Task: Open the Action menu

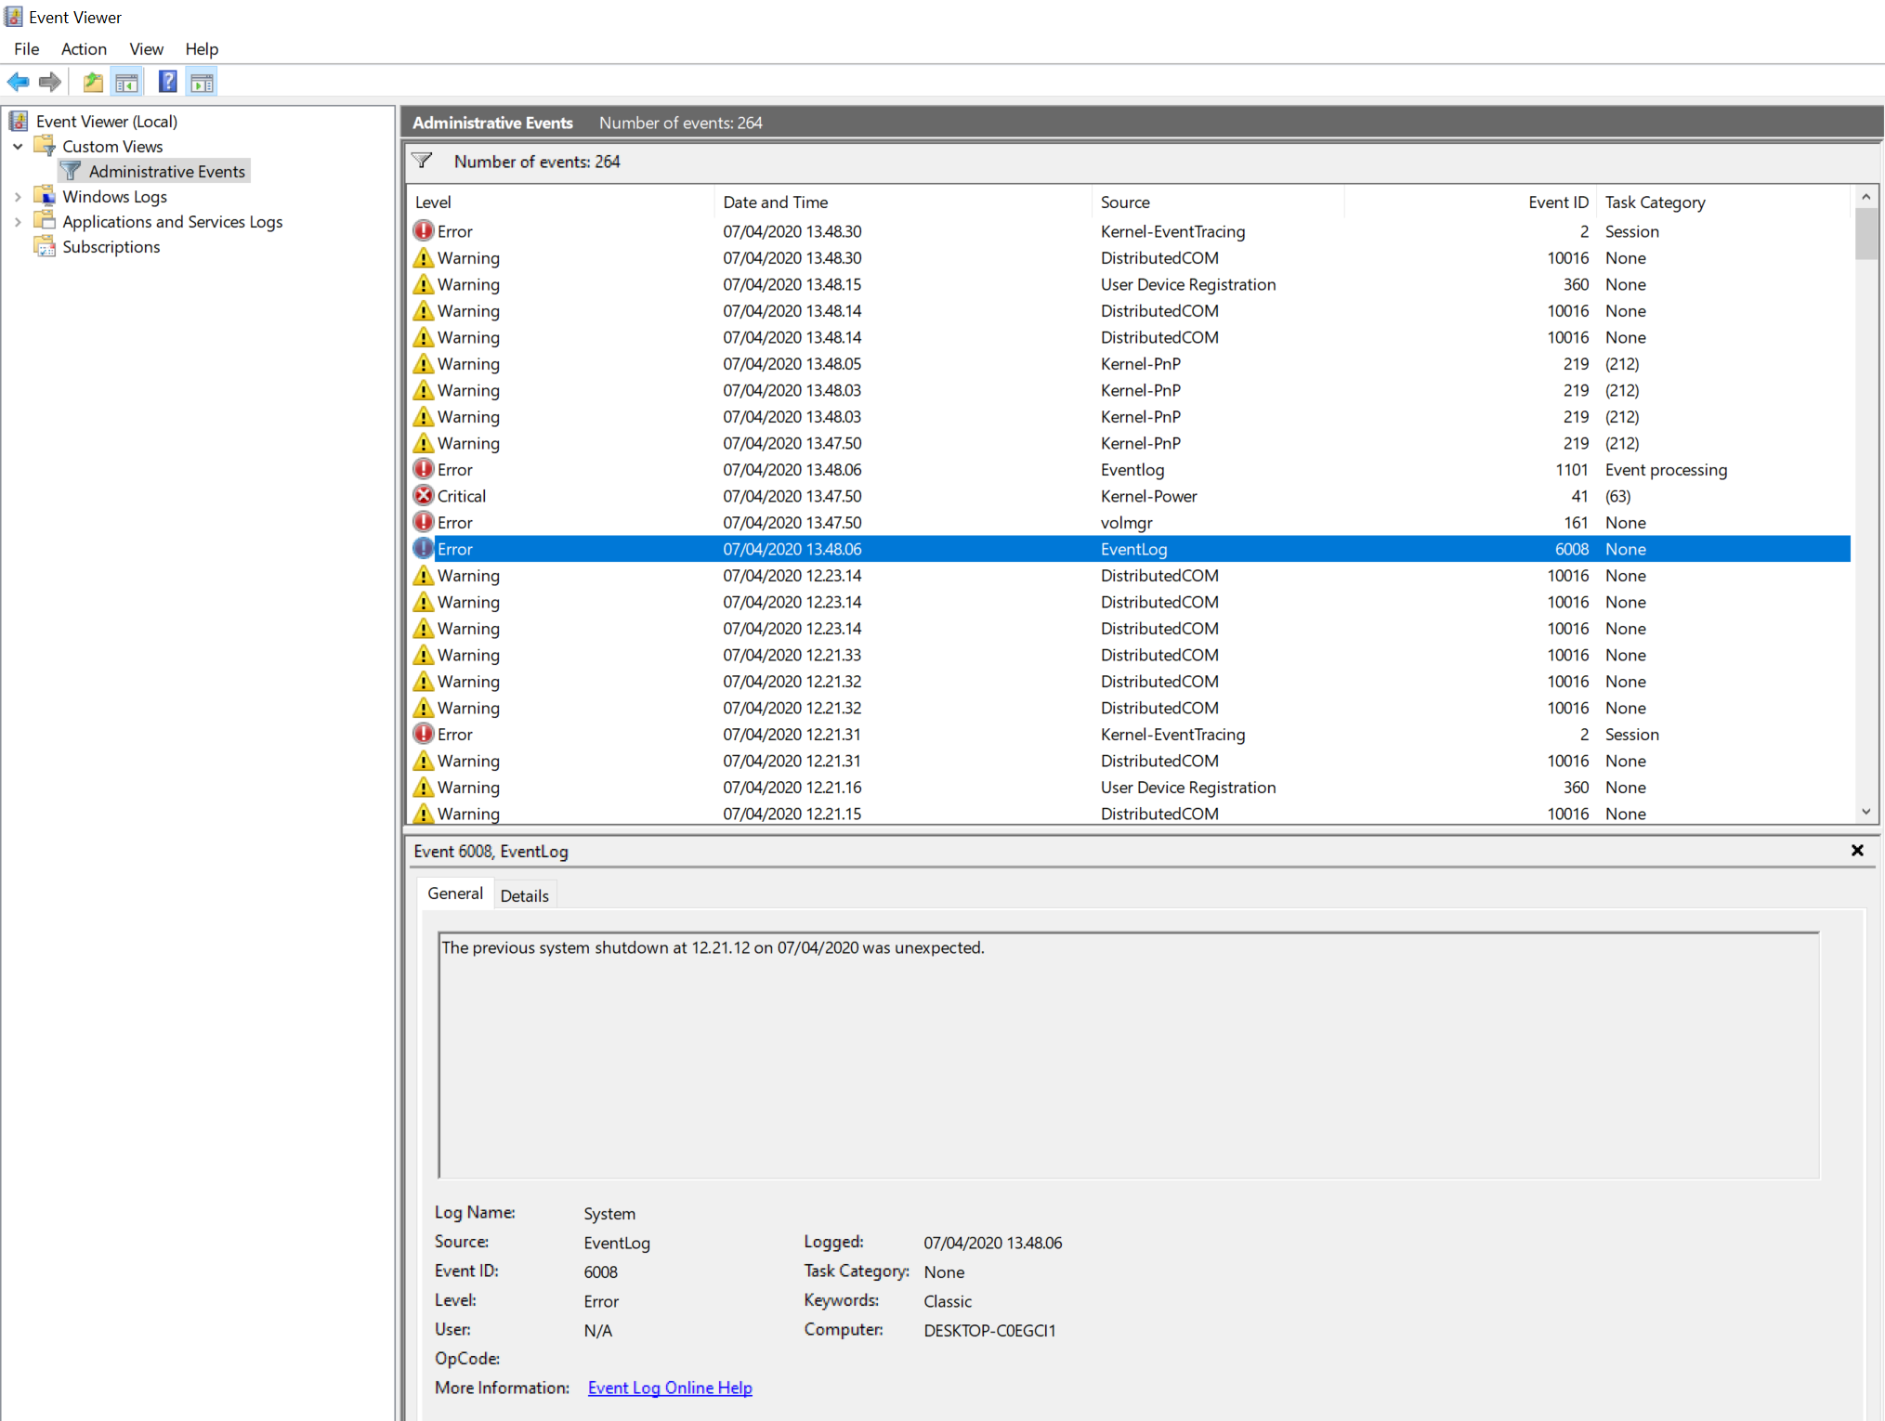Action: pyautogui.click(x=84, y=48)
